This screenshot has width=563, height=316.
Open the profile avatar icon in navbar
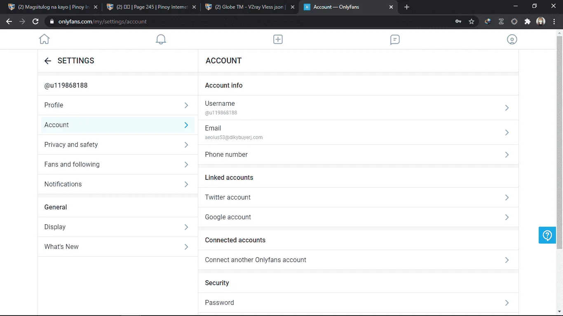(x=512, y=39)
